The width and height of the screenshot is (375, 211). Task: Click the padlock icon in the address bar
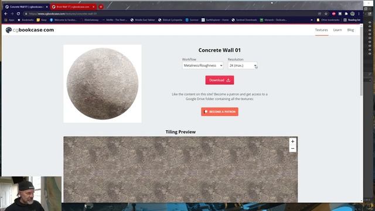(26, 14)
